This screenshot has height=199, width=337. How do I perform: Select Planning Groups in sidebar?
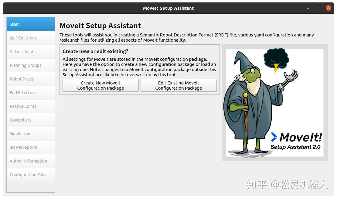point(31,65)
